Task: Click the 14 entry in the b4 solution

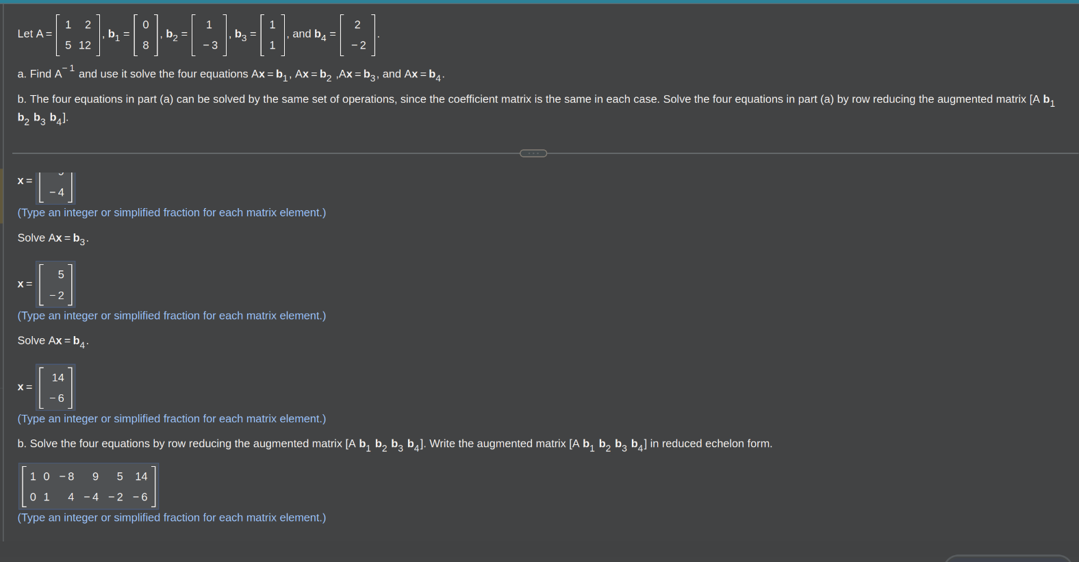Action: (x=58, y=378)
